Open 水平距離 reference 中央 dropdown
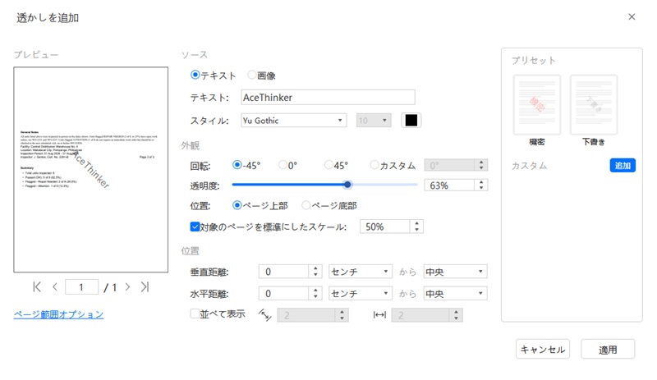Viewport: 657px width, 380px height. (455, 293)
